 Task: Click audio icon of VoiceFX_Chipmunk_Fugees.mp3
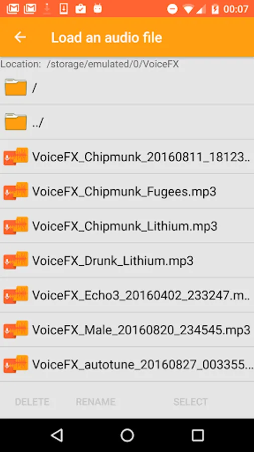(16, 191)
